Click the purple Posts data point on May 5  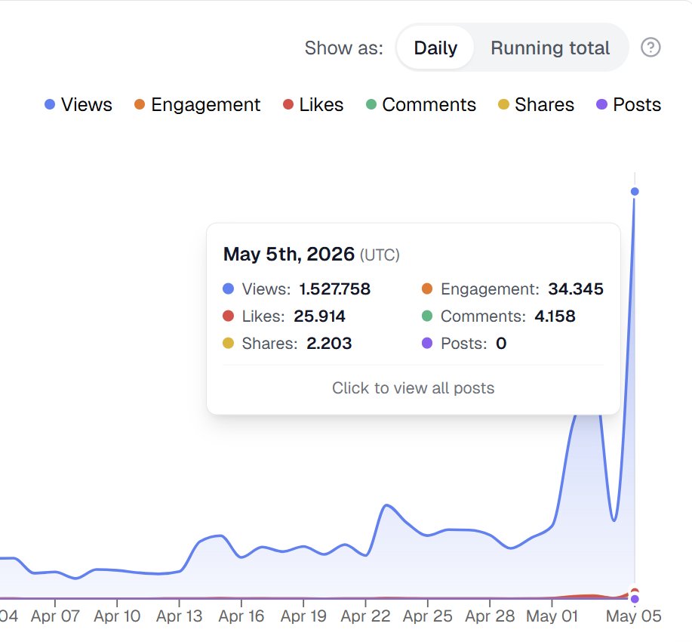[x=635, y=599]
